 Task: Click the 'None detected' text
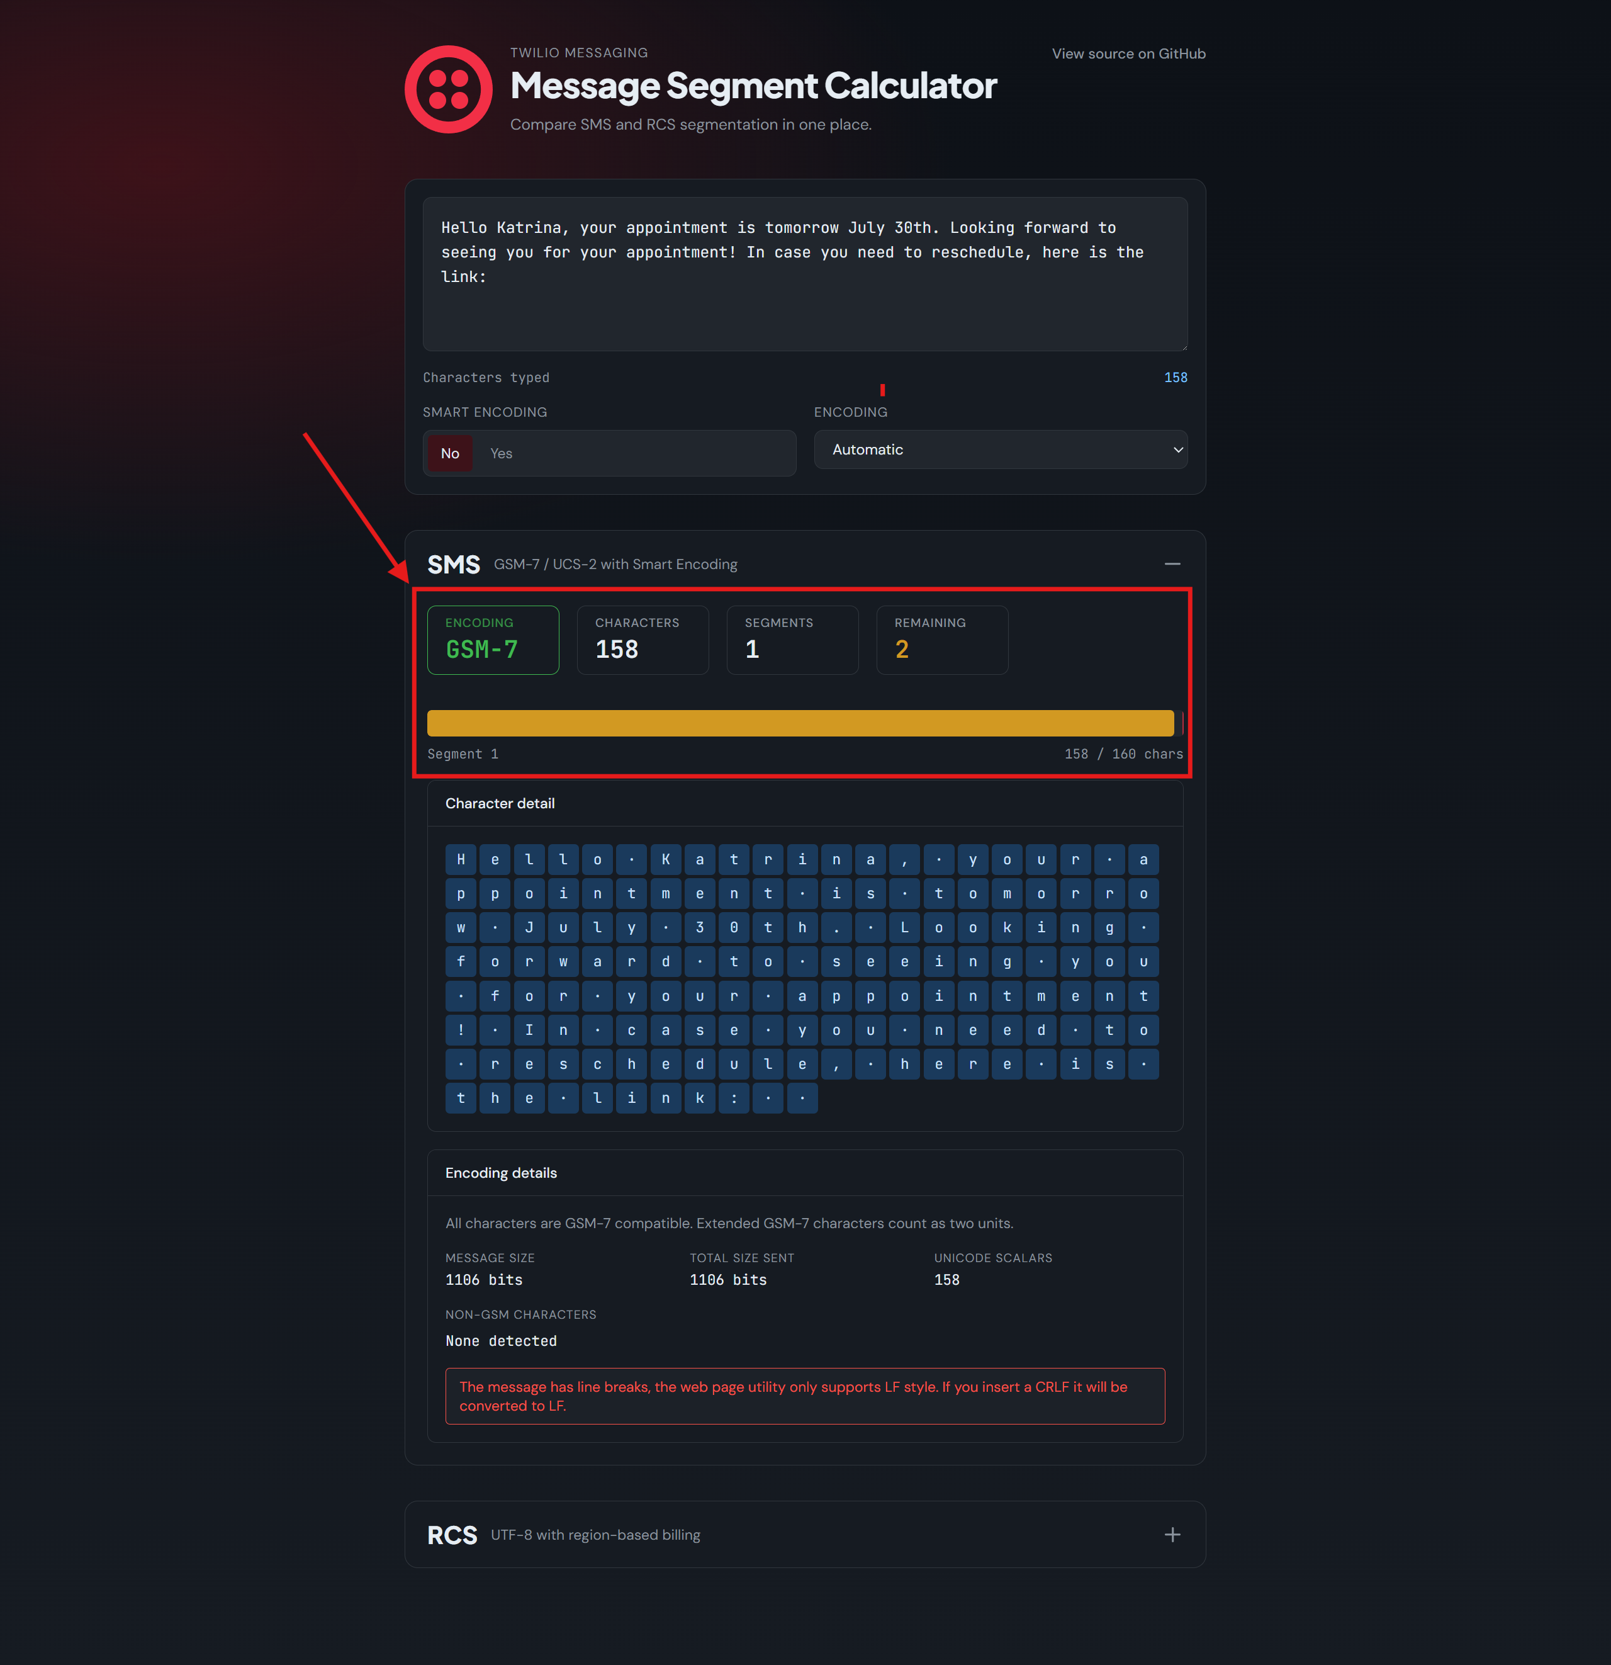tap(501, 1340)
